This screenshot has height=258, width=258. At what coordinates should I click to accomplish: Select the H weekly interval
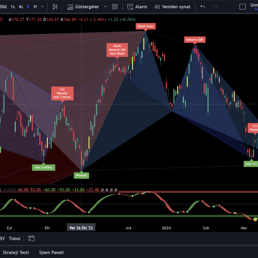coord(35,6)
